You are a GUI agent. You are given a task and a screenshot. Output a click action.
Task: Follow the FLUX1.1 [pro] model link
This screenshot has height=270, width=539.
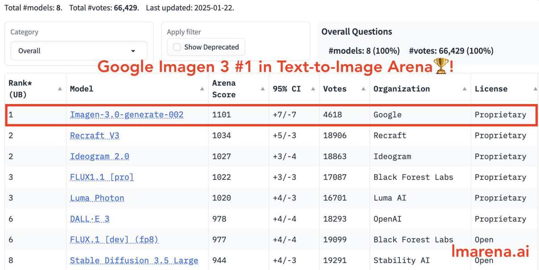(x=102, y=177)
